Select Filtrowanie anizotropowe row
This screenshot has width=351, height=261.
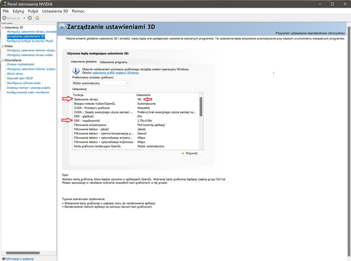pyautogui.click(x=136, y=125)
